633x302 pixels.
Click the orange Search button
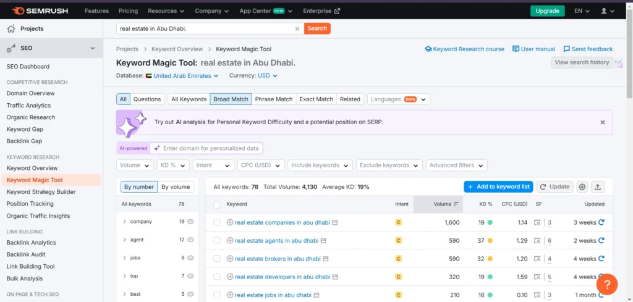pos(317,28)
